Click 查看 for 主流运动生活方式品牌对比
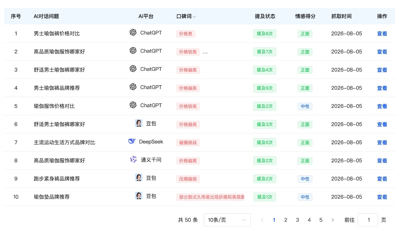The image size is (401, 231). (382, 143)
